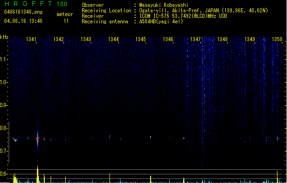Click the Receiving Location value text

tap(204, 11)
